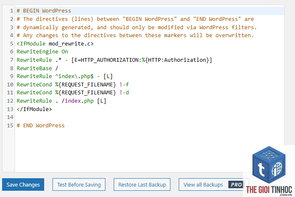Click RewriteCond line ending with '!-d'
Image resolution: width=295 pixels, height=197 pixels.
[x=72, y=93]
